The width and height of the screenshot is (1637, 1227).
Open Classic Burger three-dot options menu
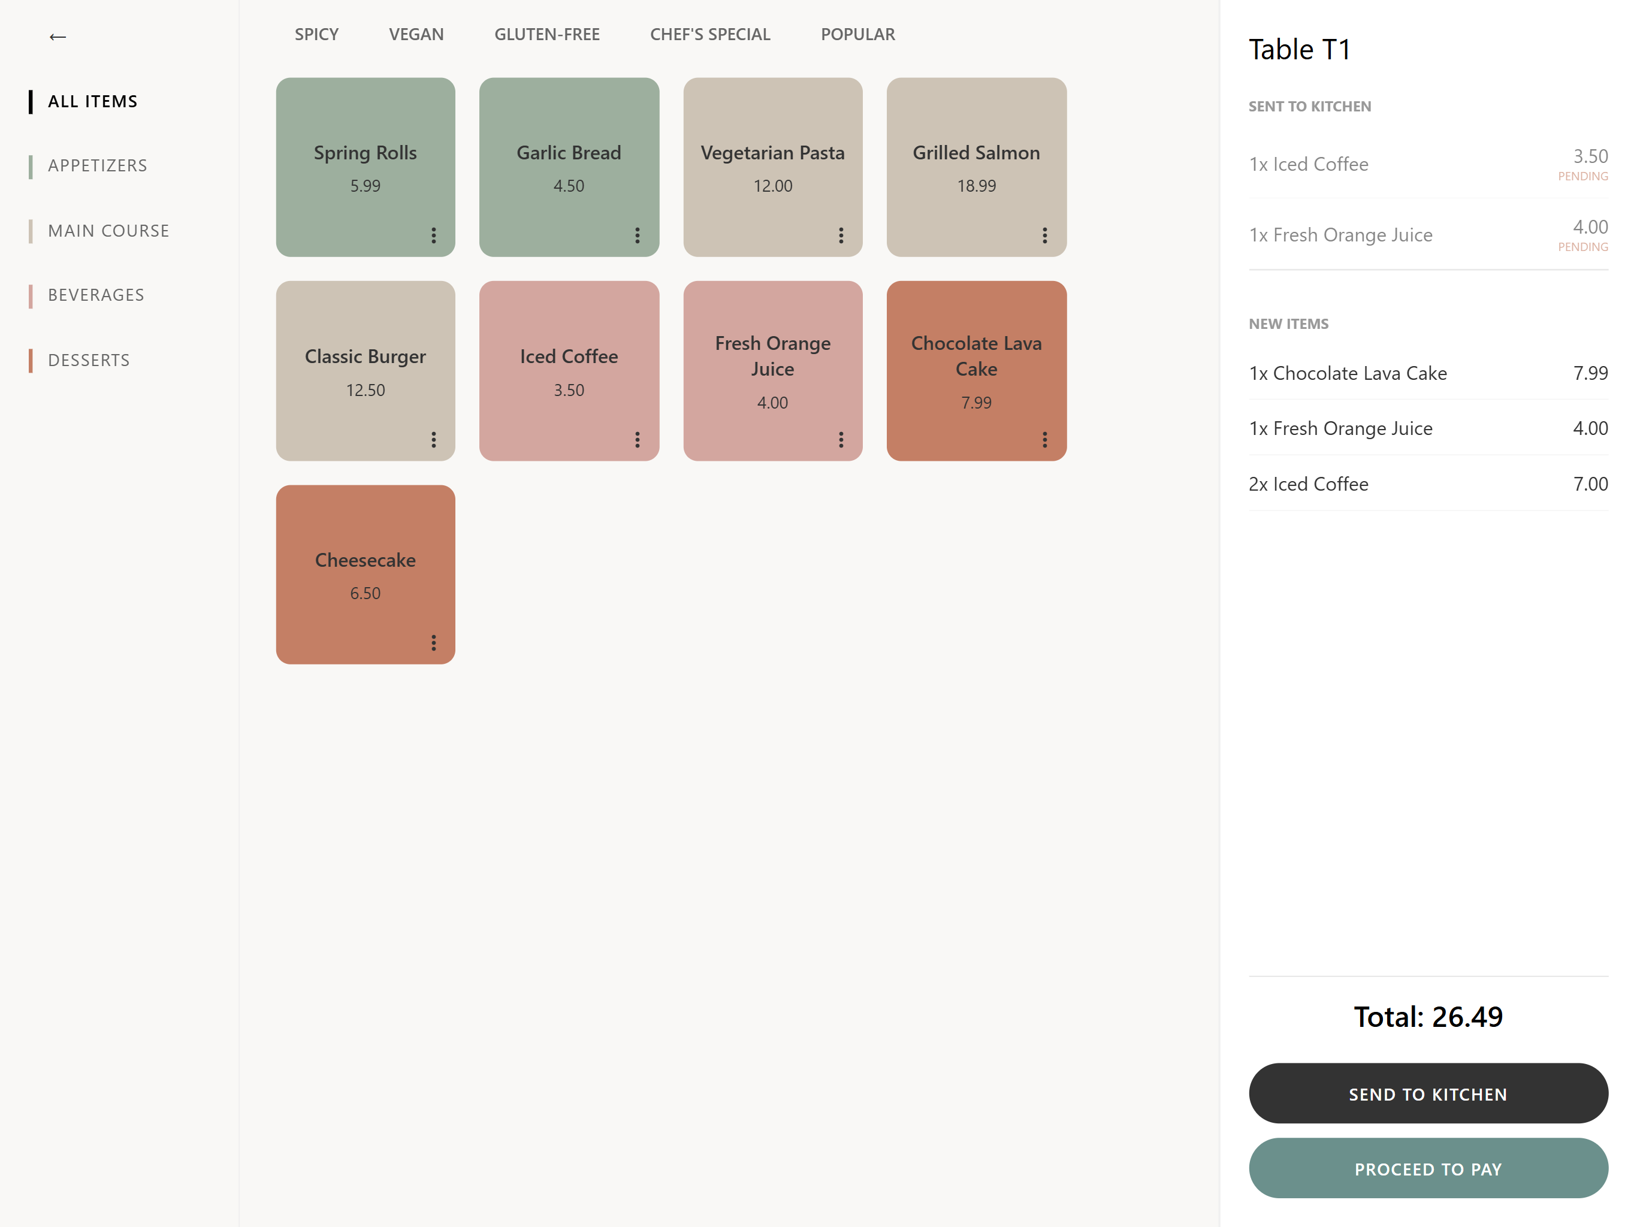click(x=434, y=440)
